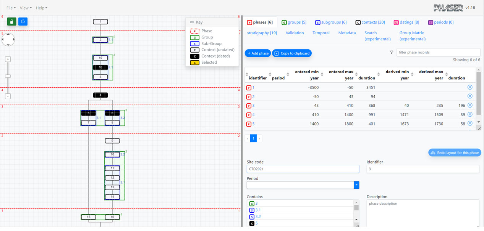The height and width of the screenshot is (231, 484).
Task: Open the Group Matrix (experimental) tab
Action: click(413, 36)
